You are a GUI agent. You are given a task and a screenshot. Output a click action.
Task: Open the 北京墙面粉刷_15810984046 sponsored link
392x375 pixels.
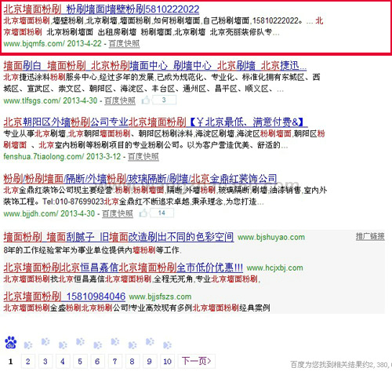click(64, 297)
